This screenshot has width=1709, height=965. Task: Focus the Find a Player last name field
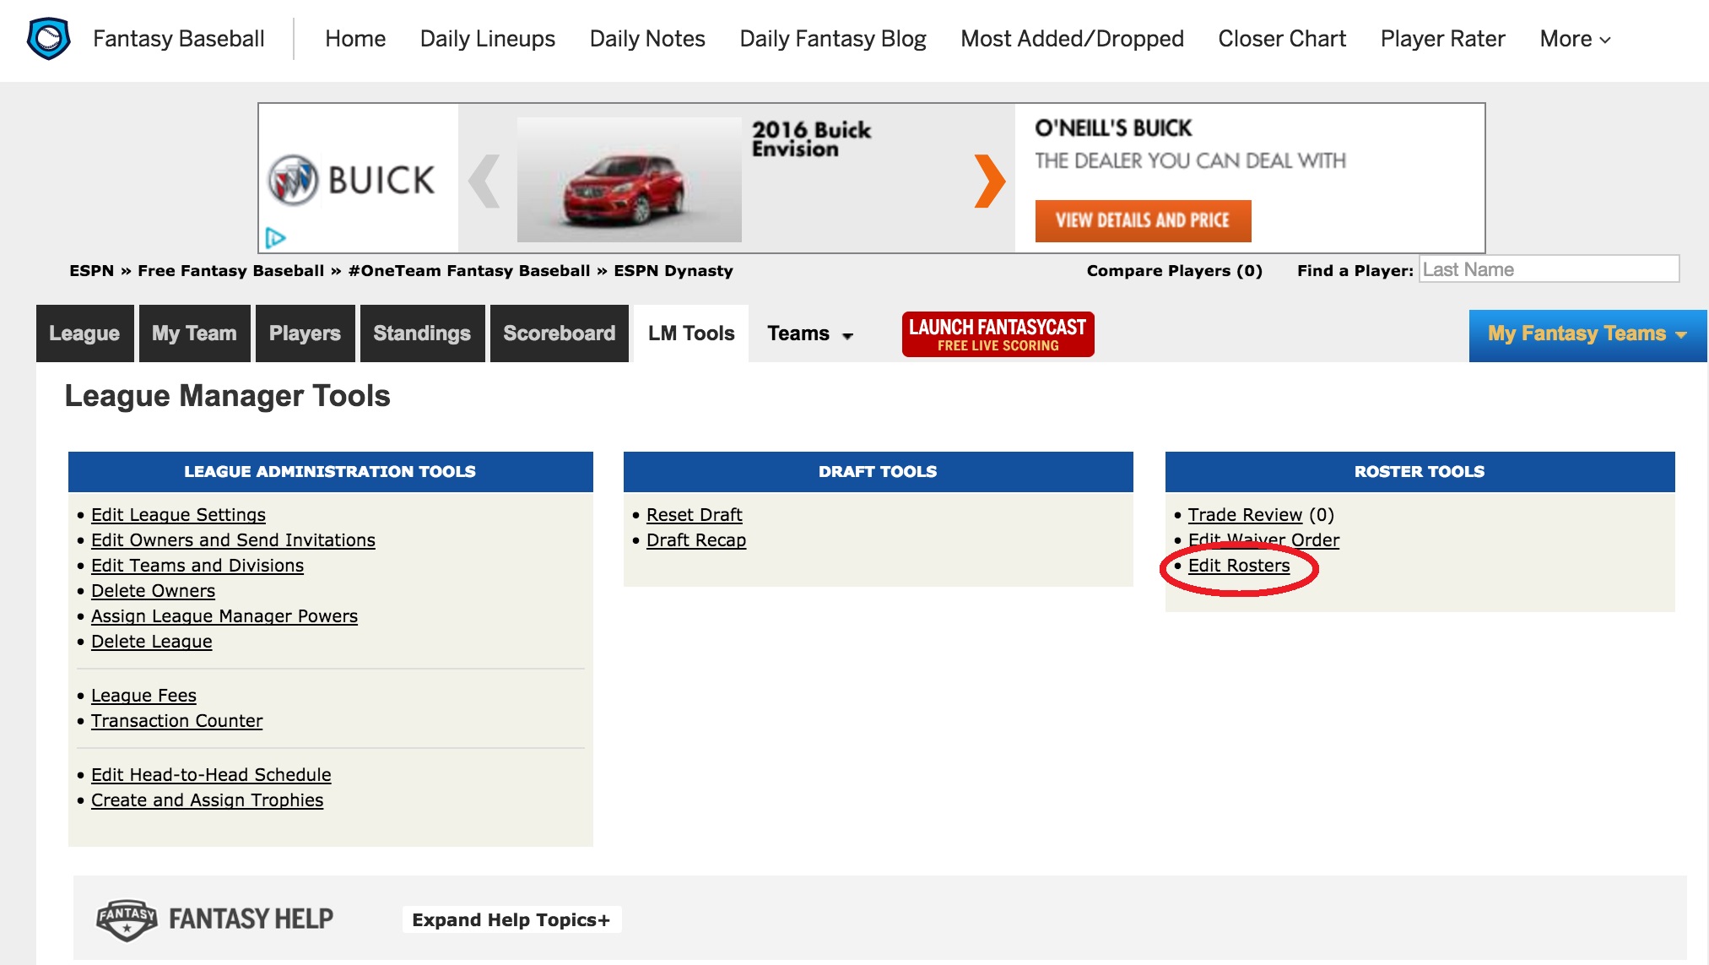tap(1549, 269)
